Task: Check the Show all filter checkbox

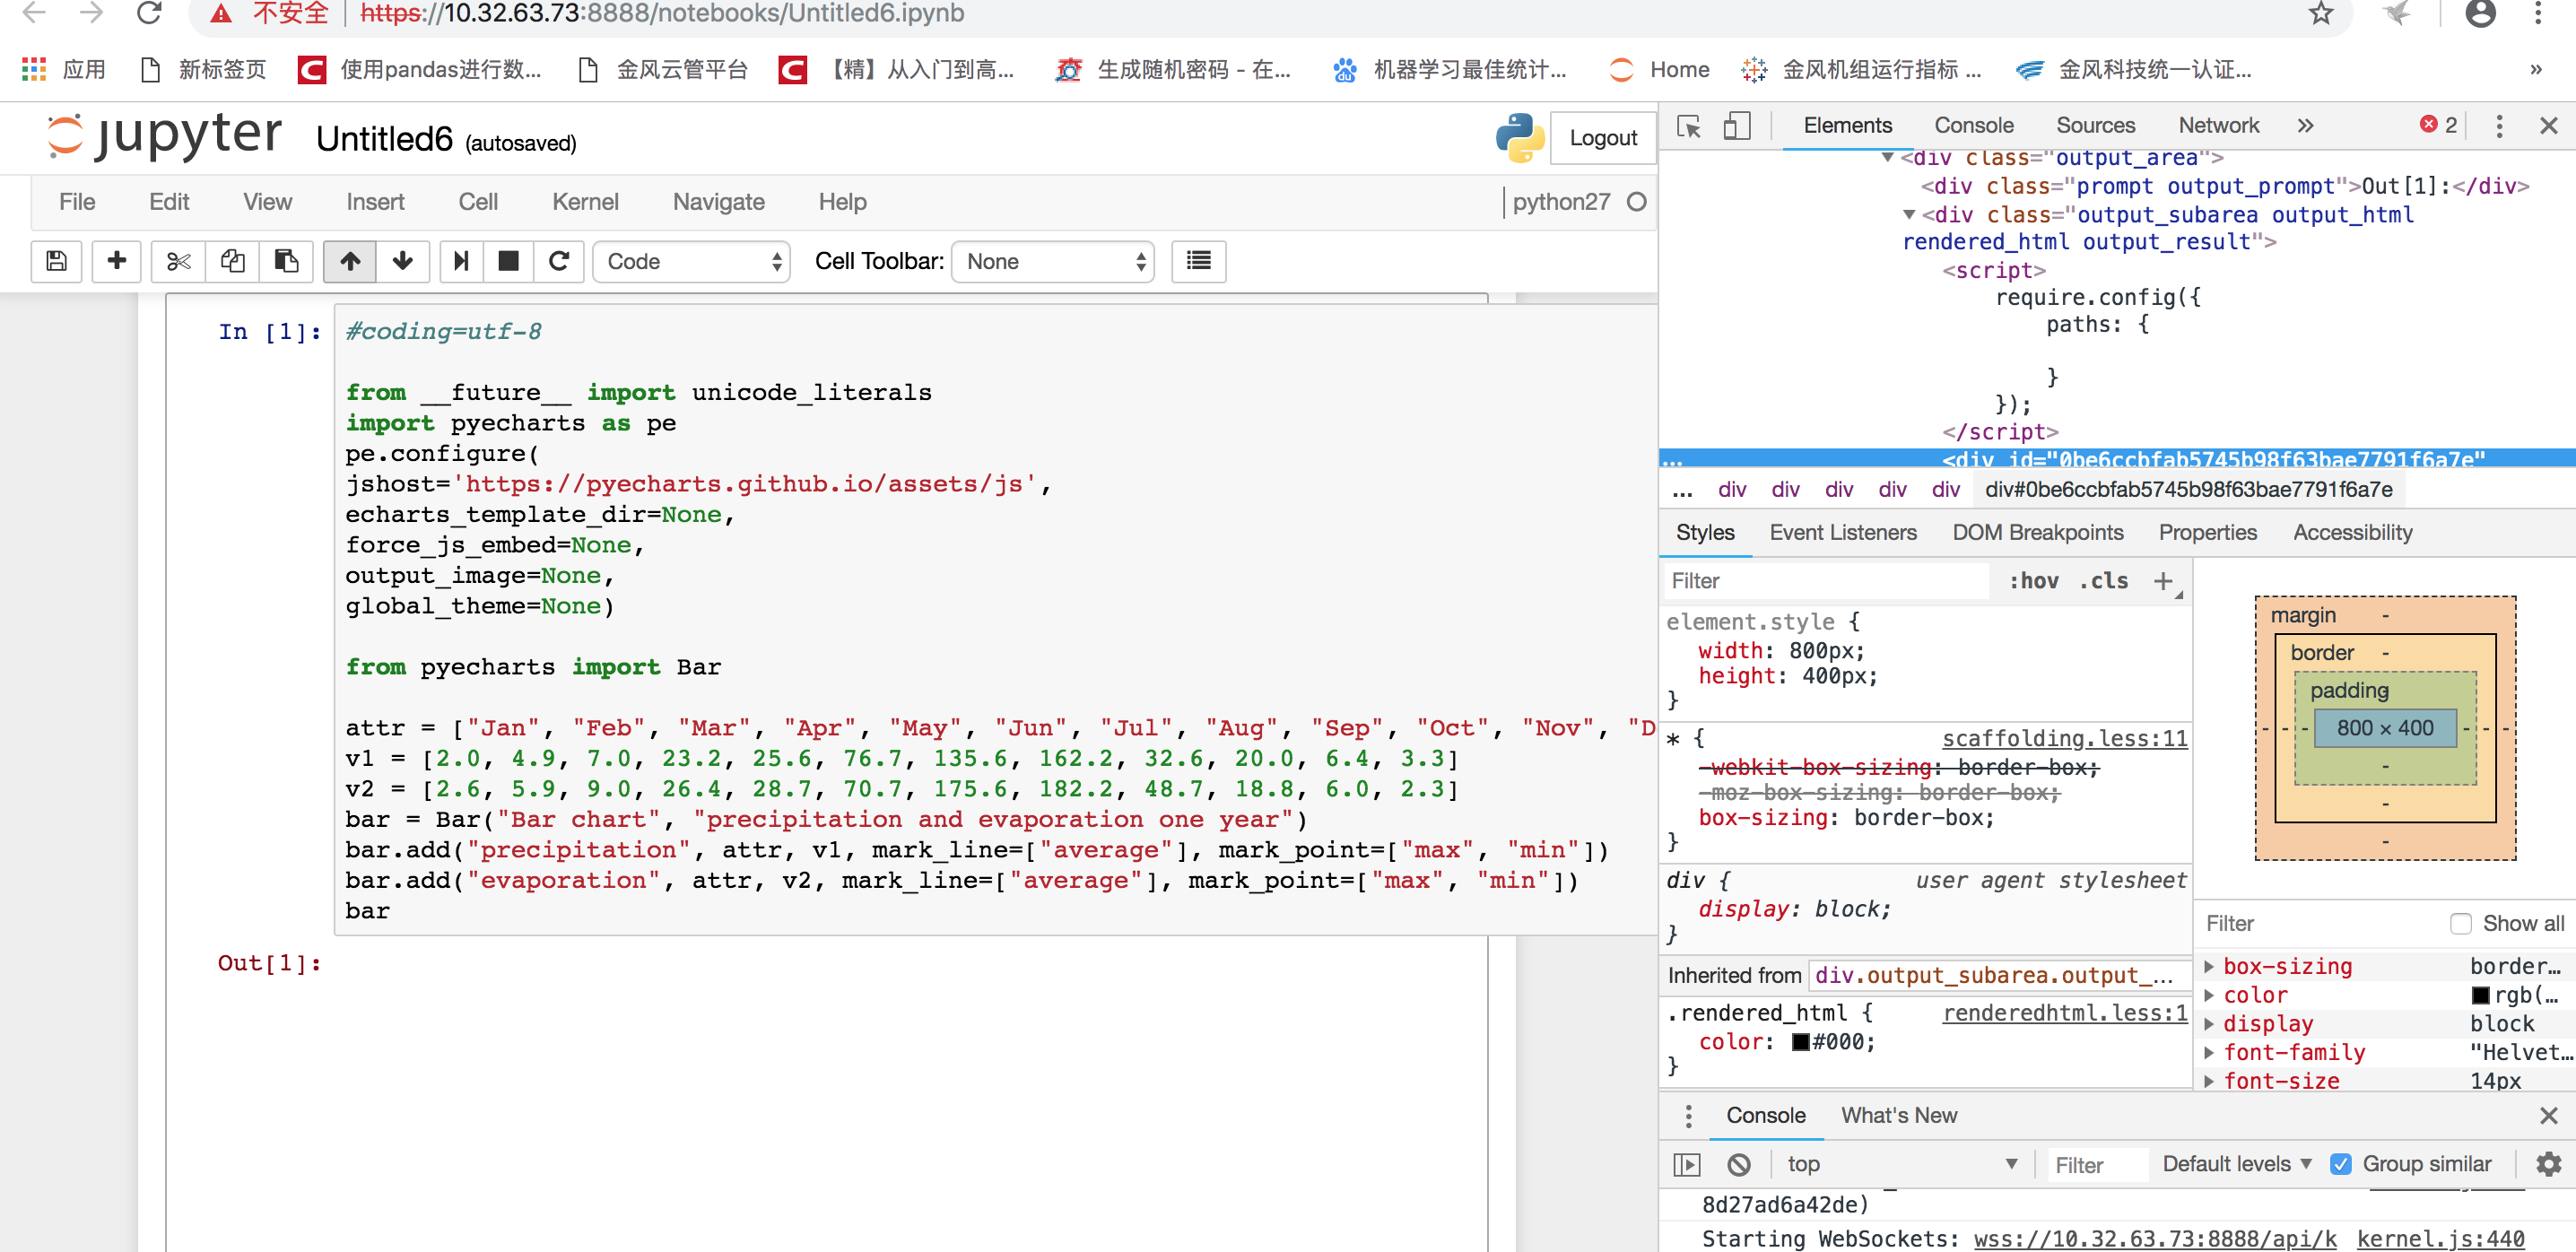Action: 2462,923
